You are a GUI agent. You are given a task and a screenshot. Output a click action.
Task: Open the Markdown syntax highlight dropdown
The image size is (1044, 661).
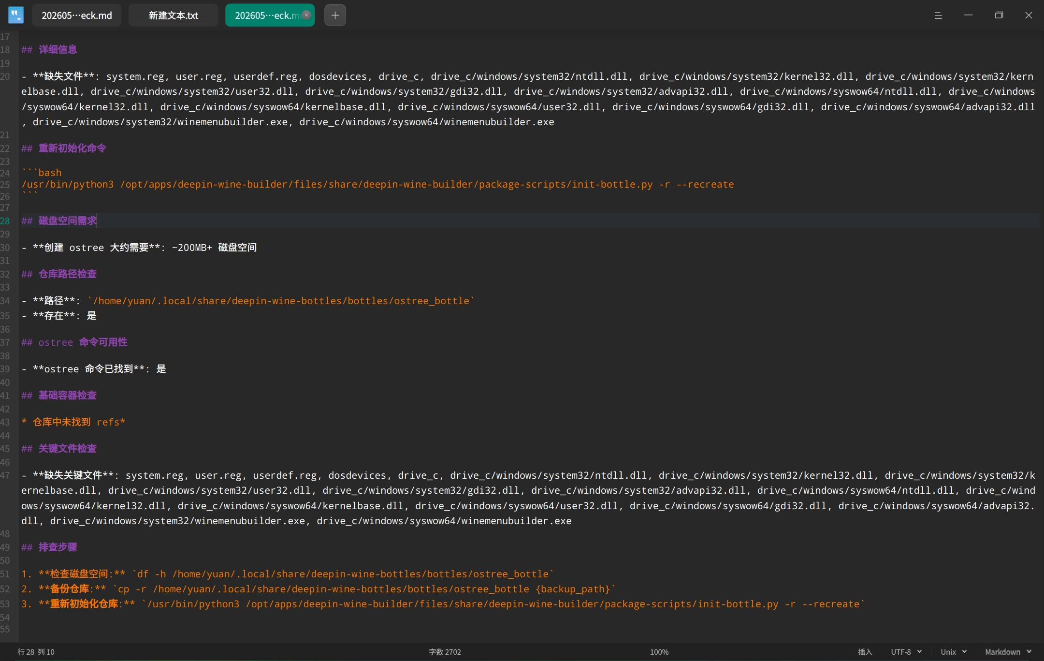click(1008, 652)
